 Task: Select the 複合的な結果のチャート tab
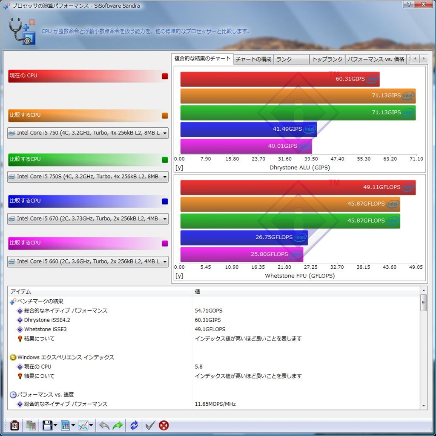202,59
